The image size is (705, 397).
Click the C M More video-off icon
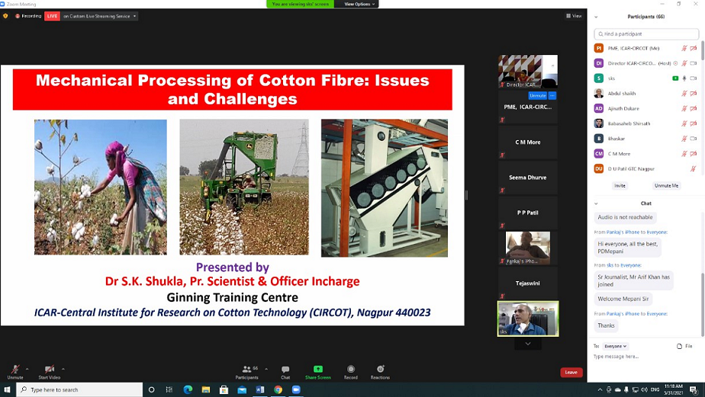coord(694,154)
